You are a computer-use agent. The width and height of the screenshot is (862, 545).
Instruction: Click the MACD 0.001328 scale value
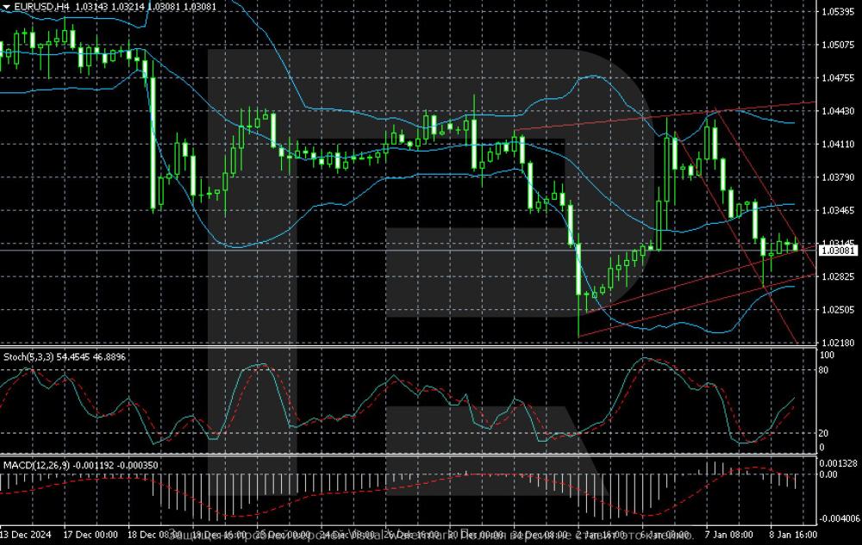(x=839, y=463)
